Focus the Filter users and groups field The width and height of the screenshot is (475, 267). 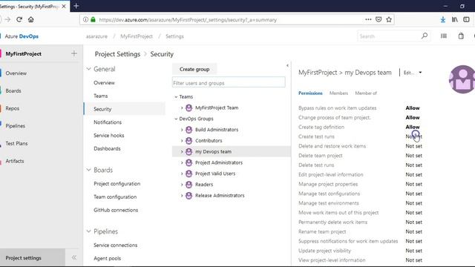click(x=229, y=83)
